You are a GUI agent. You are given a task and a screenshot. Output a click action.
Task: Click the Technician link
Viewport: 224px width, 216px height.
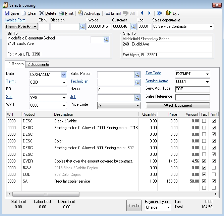[79, 81]
